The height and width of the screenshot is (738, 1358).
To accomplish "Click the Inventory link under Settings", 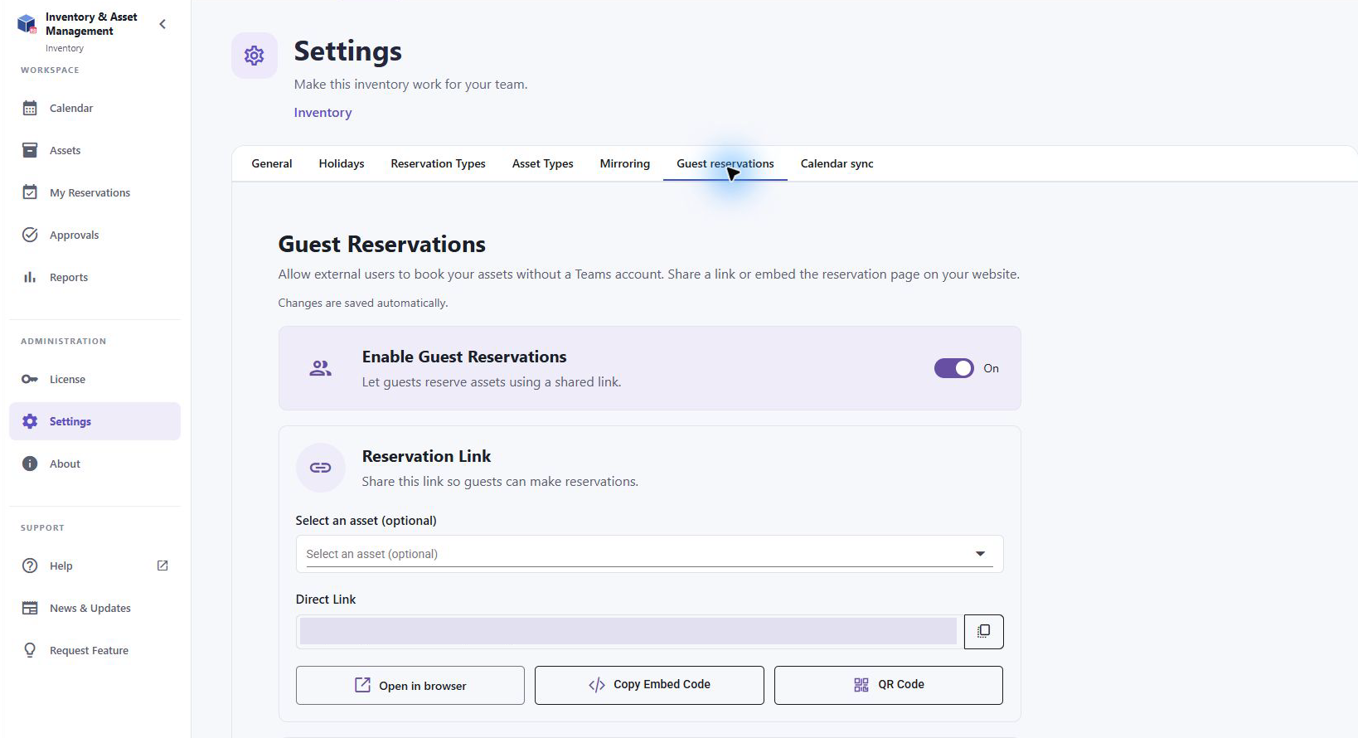I will 323,113.
